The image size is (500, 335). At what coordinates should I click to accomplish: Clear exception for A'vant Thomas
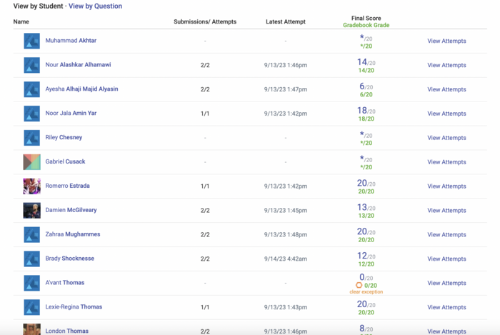point(366,292)
